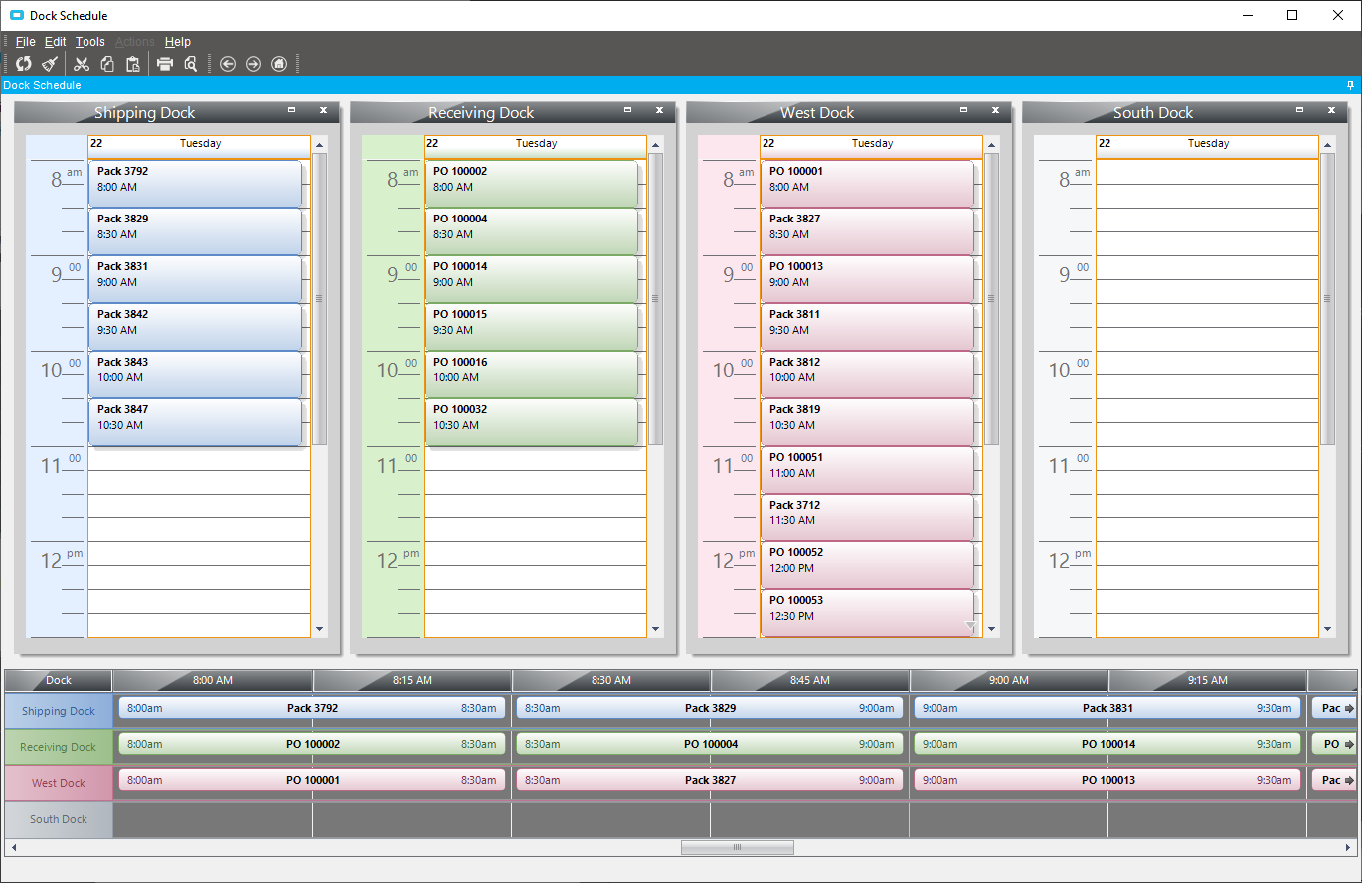
Task: Select Pack 3712 at 11:30 AM in West Dock
Action: 867,517
